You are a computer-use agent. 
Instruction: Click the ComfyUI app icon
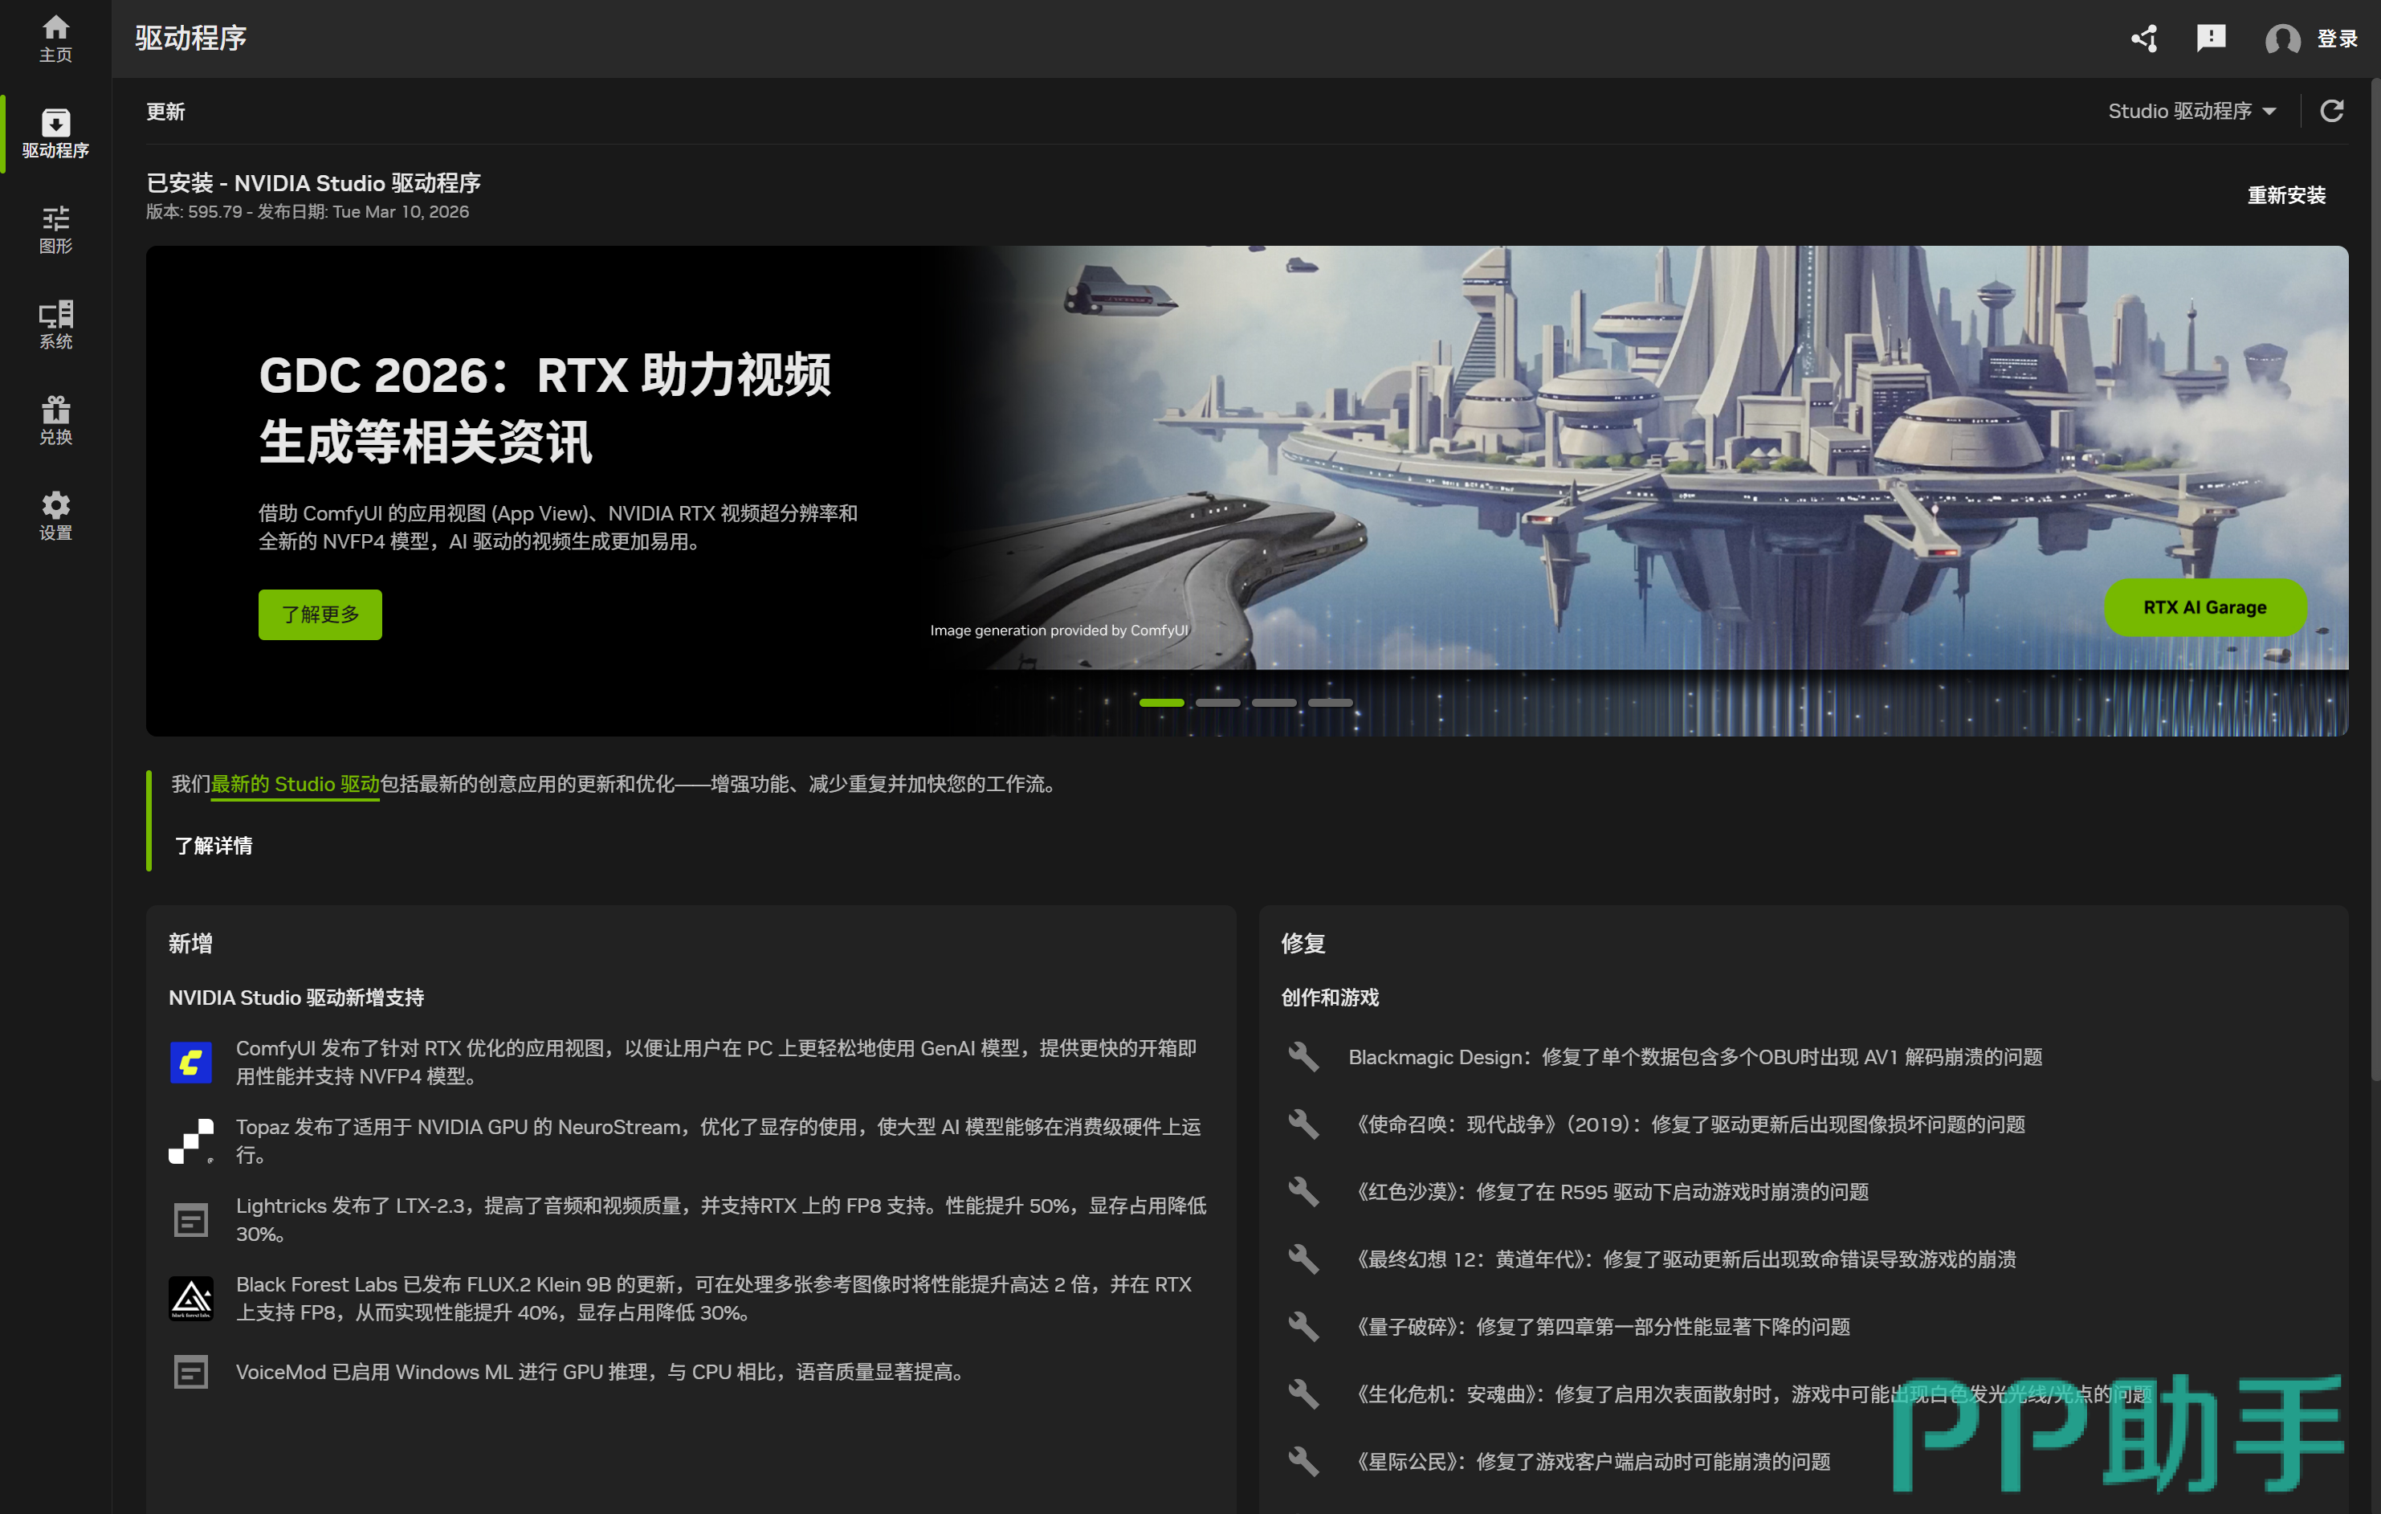click(191, 1062)
